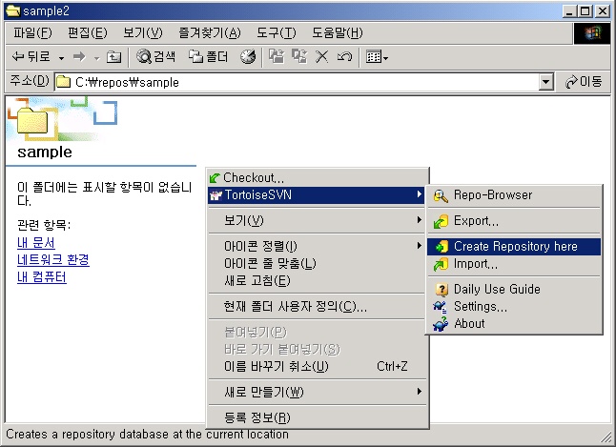Open Repo-Browser from TortoiseSVN submenu

click(x=492, y=195)
